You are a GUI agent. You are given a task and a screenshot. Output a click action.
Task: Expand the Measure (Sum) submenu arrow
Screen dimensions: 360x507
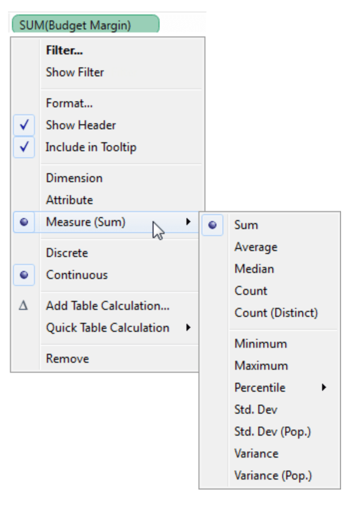pyautogui.click(x=188, y=222)
